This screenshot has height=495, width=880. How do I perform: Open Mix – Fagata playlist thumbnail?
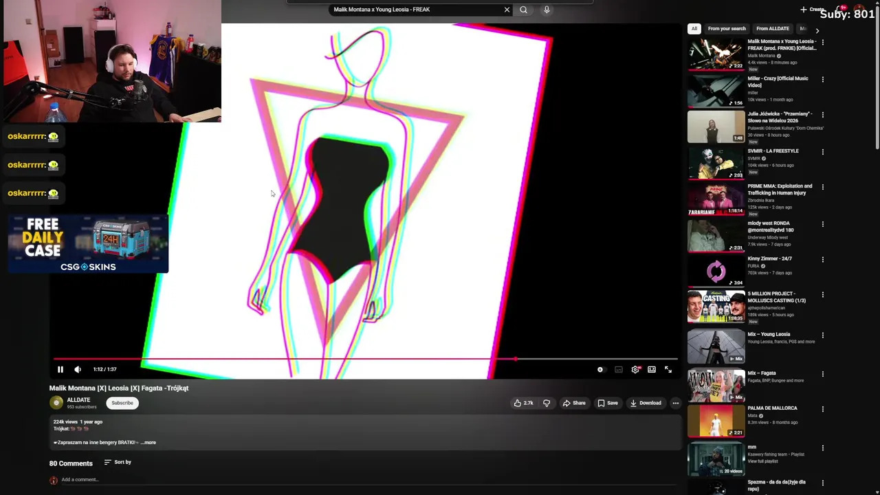click(x=716, y=386)
